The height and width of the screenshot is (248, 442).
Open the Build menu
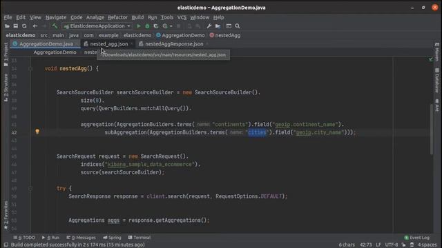[x=137, y=17]
